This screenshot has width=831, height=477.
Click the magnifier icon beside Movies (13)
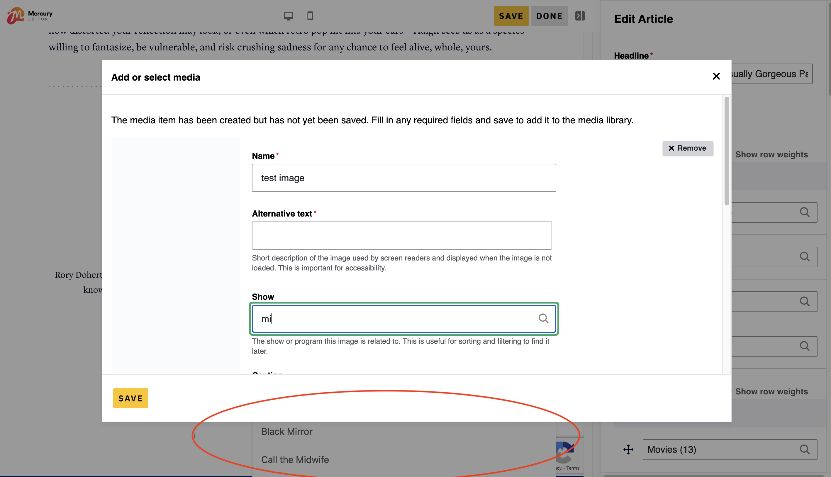[x=805, y=449]
